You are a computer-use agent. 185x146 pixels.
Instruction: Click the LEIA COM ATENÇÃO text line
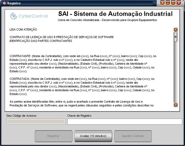(23, 29)
